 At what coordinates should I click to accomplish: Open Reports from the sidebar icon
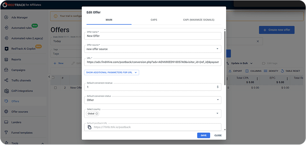6,59
